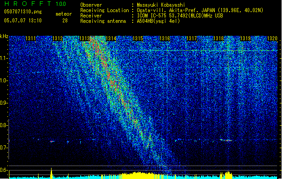Image resolution: width=282 pixels, height=179 pixels.
Task: Click the 1313 time marker
Action: pyautogui.click(x=84, y=38)
